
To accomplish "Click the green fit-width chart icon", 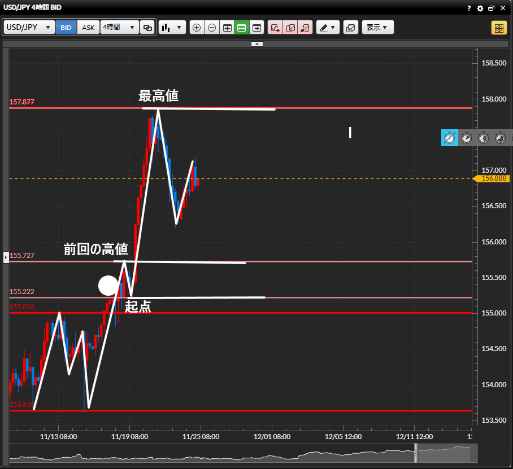I will click(x=242, y=28).
